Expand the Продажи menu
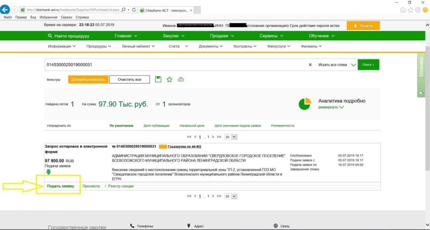Image resolution: width=430 pixels, height=230 pixels. coord(222,36)
